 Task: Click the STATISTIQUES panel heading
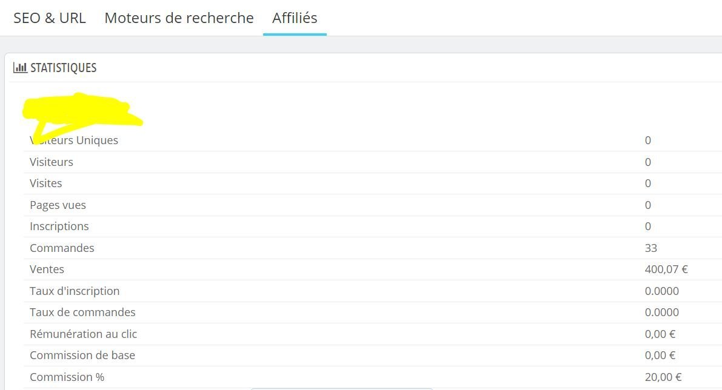pyautogui.click(x=64, y=68)
